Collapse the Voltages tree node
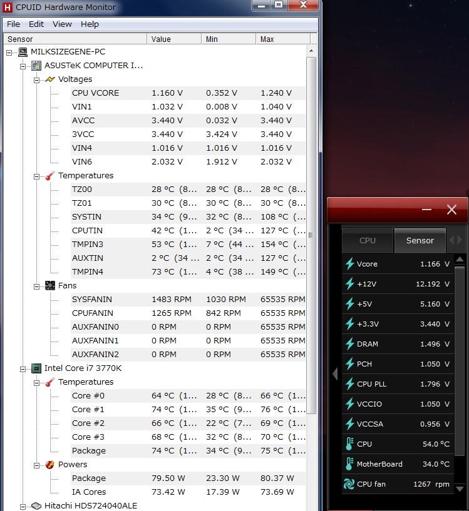 click(x=37, y=79)
